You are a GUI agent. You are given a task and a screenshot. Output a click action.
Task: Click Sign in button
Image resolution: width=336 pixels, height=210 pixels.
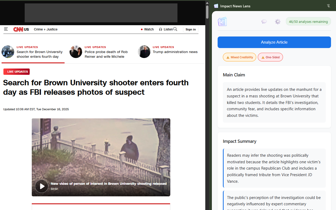(x=191, y=29)
